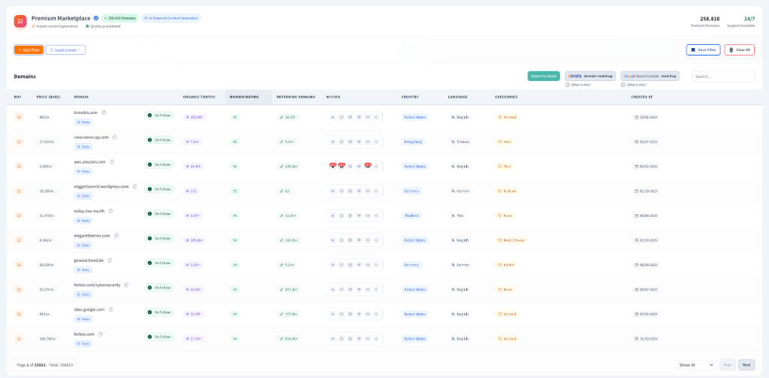Copy the elegantthemes.com domain via copy icon

115,235
